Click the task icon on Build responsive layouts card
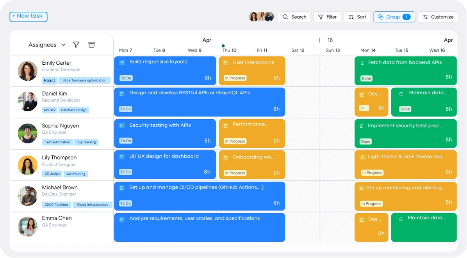Image resolution: width=467 pixels, height=258 pixels. click(x=121, y=62)
